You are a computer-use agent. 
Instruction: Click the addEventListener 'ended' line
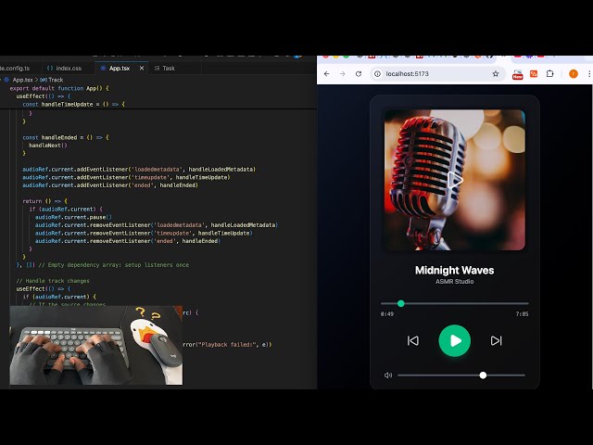pyautogui.click(x=110, y=185)
